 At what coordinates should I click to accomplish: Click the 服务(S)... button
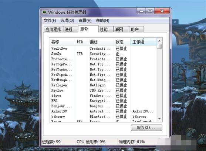click(x=146, y=128)
